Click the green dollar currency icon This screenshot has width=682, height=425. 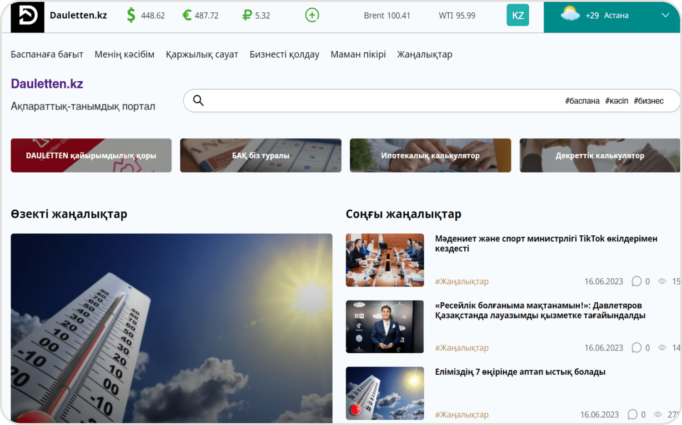[131, 15]
